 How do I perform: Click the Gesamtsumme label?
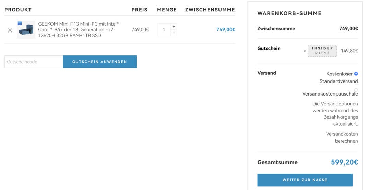point(277,162)
